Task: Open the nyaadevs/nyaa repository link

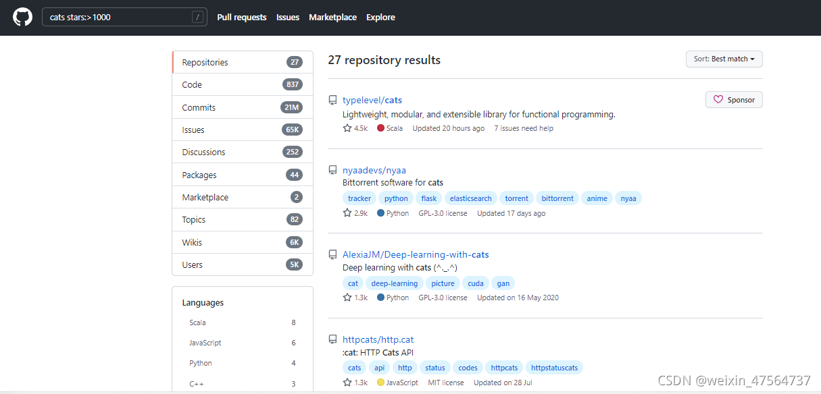Action: pyautogui.click(x=374, y=170)
